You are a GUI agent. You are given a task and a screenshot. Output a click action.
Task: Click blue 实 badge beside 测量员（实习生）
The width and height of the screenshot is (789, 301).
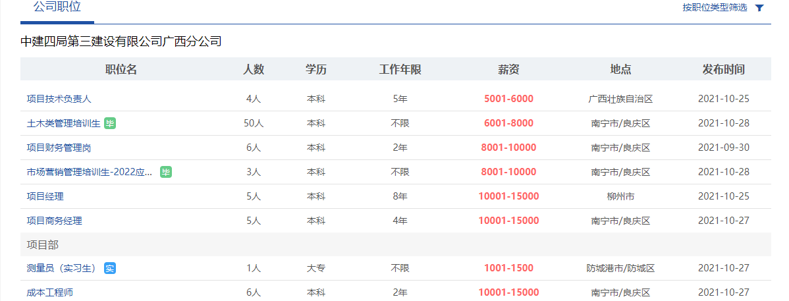110,268
